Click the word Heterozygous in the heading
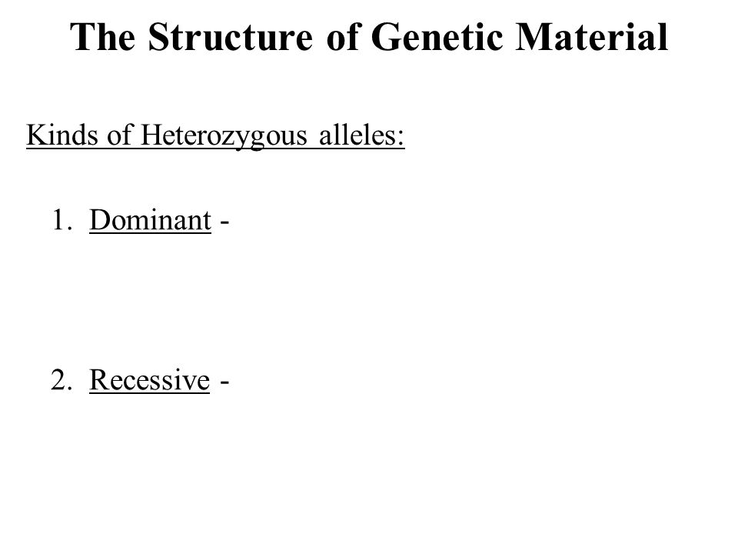 pos(224,135)
